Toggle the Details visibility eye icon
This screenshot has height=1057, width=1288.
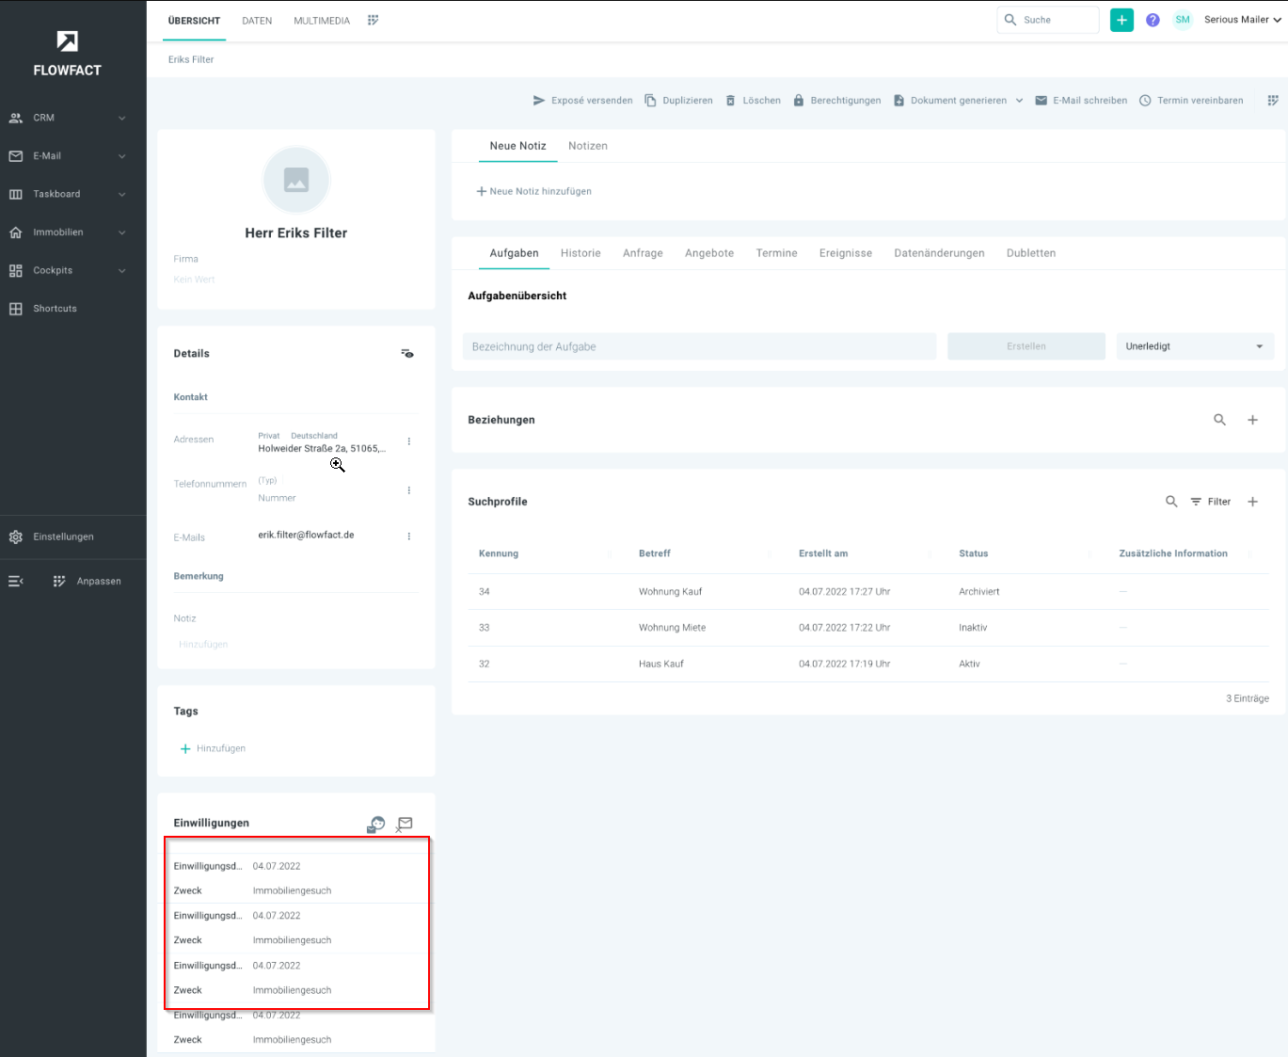click(x=407, y=354)
